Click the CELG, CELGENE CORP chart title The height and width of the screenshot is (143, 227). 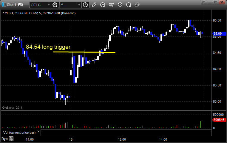pos(39,13)
